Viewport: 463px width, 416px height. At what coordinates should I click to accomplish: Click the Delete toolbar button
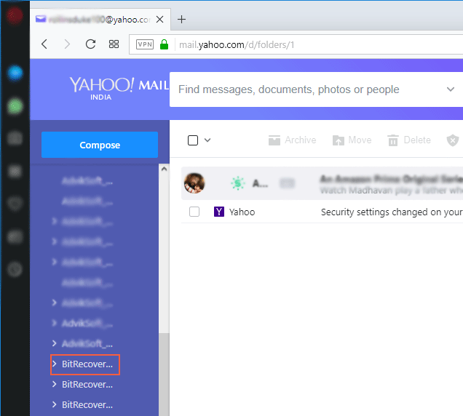(409, 140)
